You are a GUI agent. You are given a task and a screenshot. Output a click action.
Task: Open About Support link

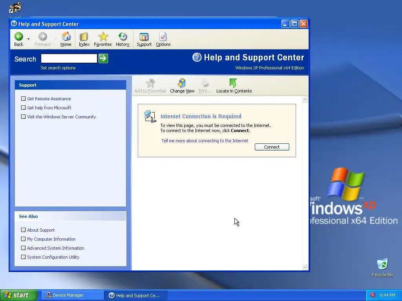(41, 230)
